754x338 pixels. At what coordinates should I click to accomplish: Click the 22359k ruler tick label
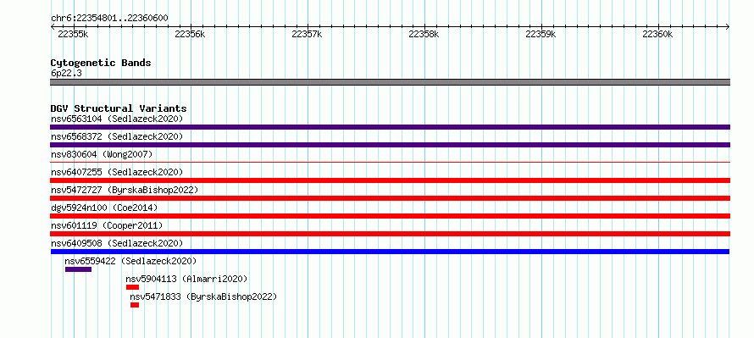click(x=541, y=34)
